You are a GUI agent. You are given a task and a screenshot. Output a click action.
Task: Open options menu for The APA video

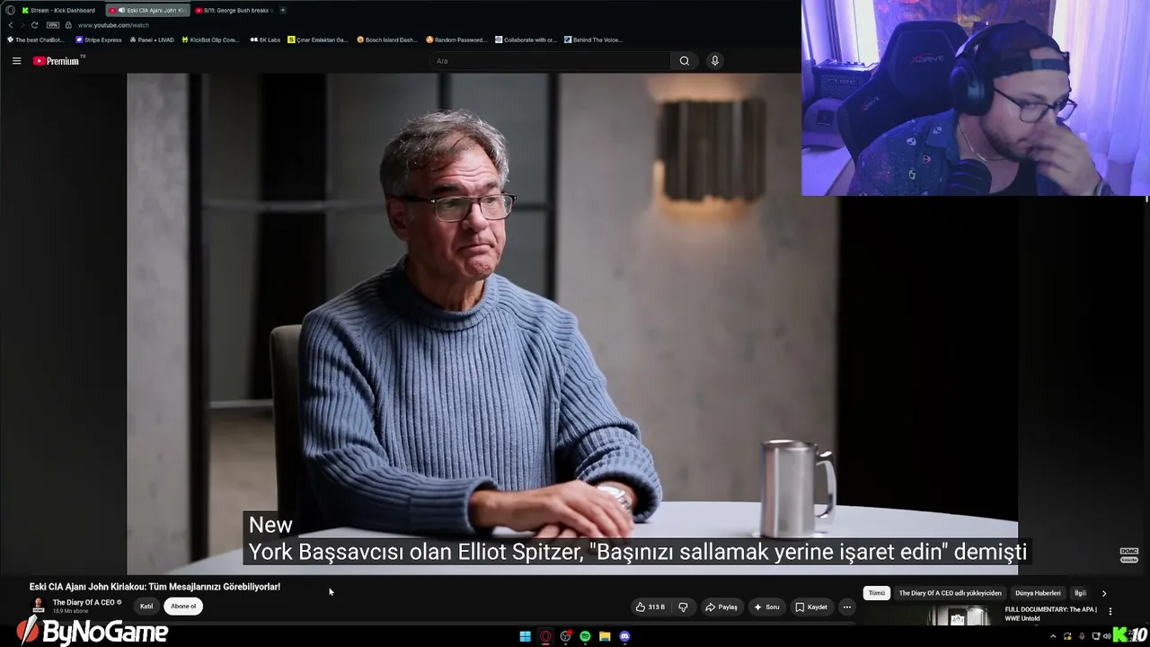(1110, 611)
